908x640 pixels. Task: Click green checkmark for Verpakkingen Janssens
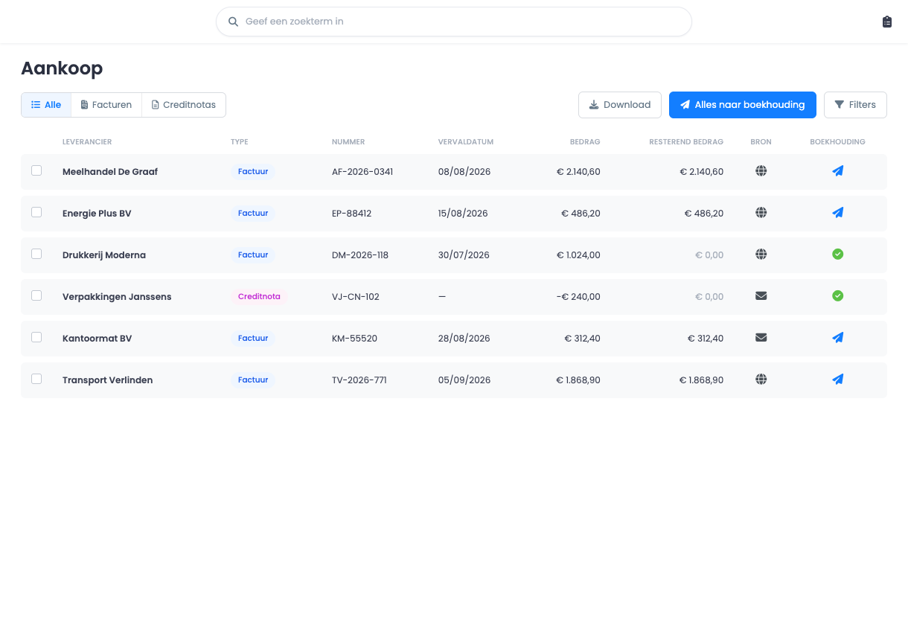coord(837,296)
